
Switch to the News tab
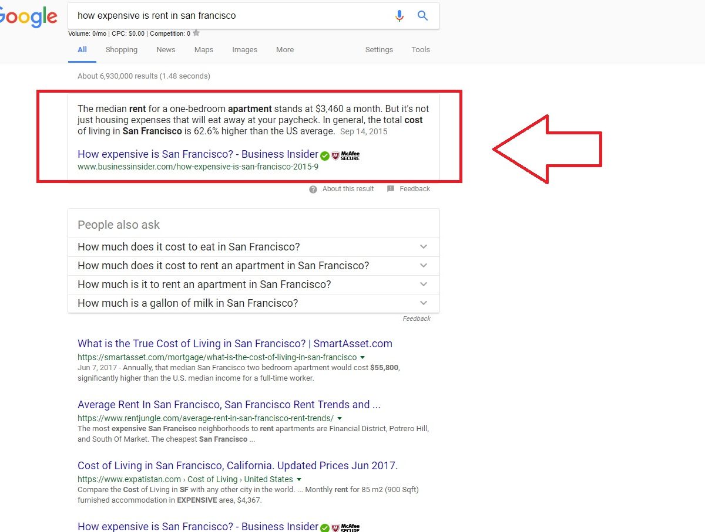tap(166, 50)
